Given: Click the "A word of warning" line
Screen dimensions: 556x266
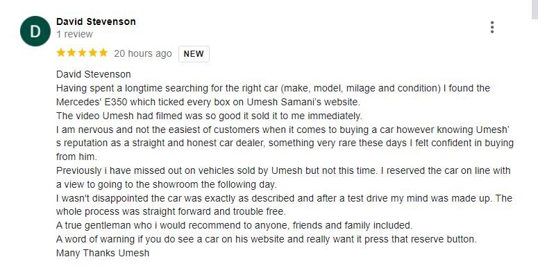Looking at the screenshot, I should click(x=267, y=240).
